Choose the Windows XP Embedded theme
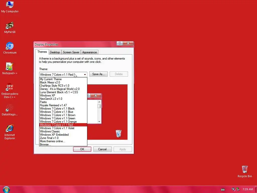Image resolution: width=257 pixels, height=193 pixels. (x=63, y=135)
